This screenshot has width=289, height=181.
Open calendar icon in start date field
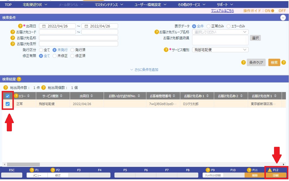[44, 26]
